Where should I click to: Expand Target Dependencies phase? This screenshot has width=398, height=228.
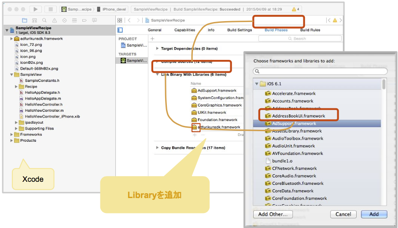tap(157, 48)
